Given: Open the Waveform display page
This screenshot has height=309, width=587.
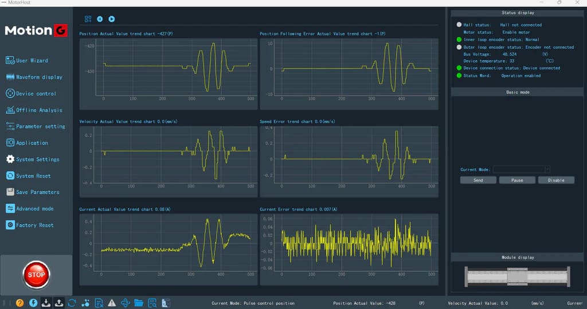Looking at the screenshot, I should pyautogui.click(x=38, y=77).
